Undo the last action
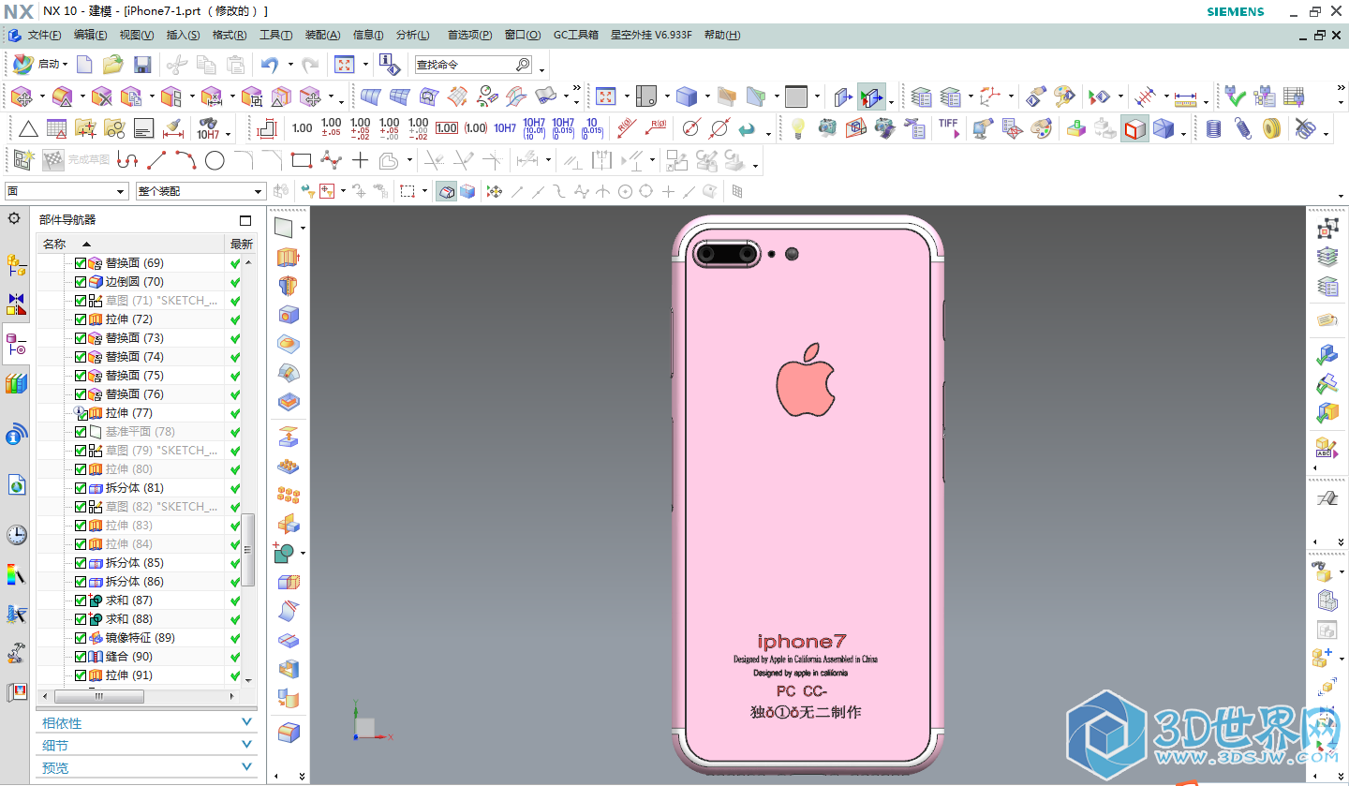Screen dimensions: 1349x786 point(270,65)
